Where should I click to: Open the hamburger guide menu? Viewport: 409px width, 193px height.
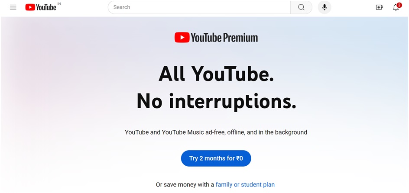(13, 7)
